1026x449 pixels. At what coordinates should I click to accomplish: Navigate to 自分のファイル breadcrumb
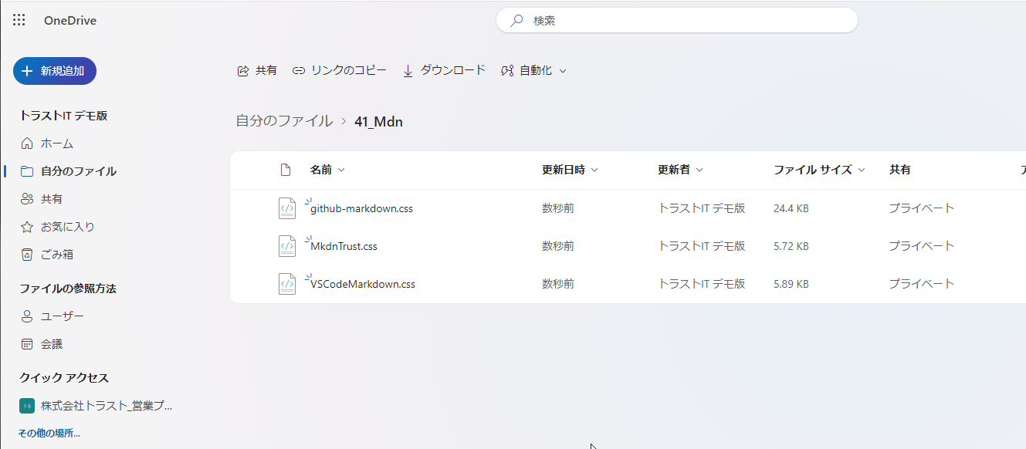point(283,121)
